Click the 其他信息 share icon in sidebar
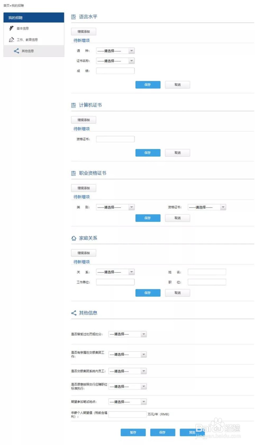This screenshot has height=445, width=255. [x=17, y=51]
